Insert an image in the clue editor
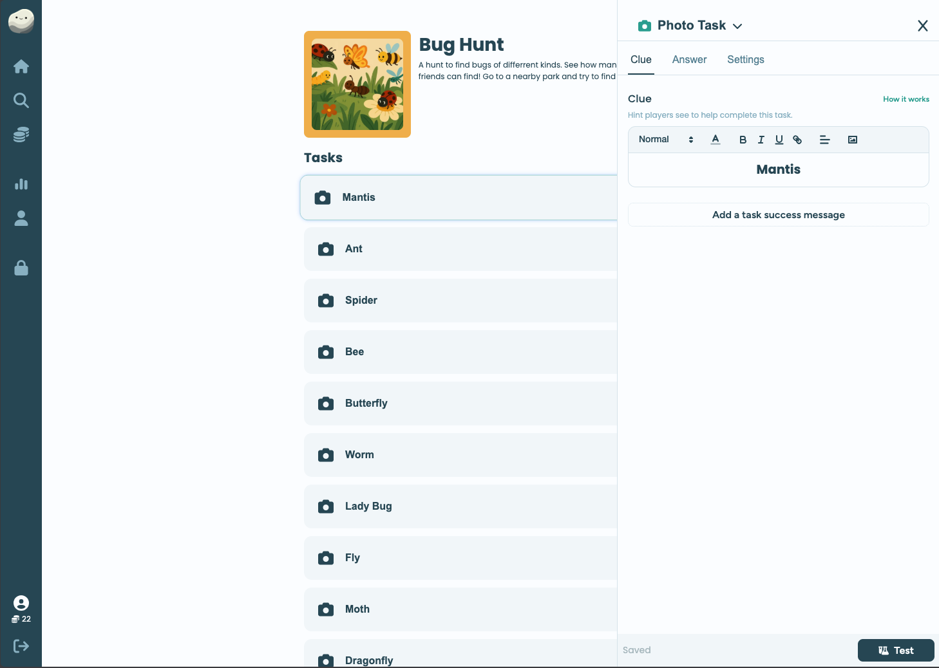The image size is (939, 668). pyautogui.click(x=853, y=140)
